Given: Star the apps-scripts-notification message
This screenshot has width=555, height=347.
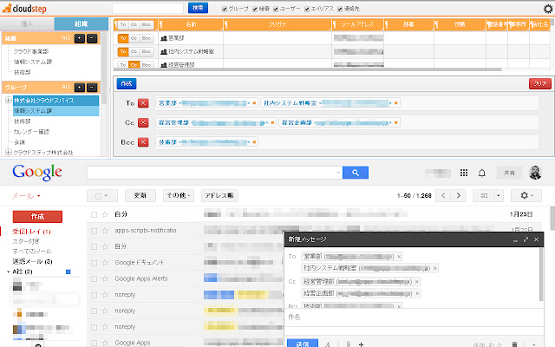Looking at the screenshot, I should tap(105, 230).
